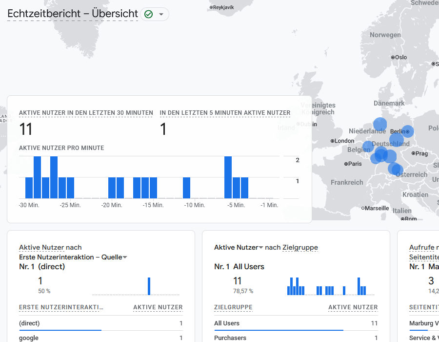Expand the 'Erste Nutzerinteraktion – Quelle' dimension dropdown

click(x=125, y=257)
